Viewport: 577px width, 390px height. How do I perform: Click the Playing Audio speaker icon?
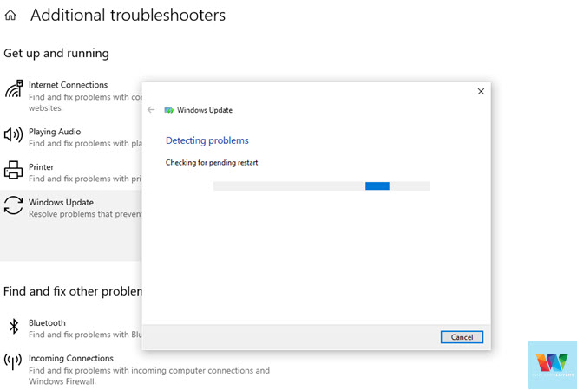tap(13, 135)
